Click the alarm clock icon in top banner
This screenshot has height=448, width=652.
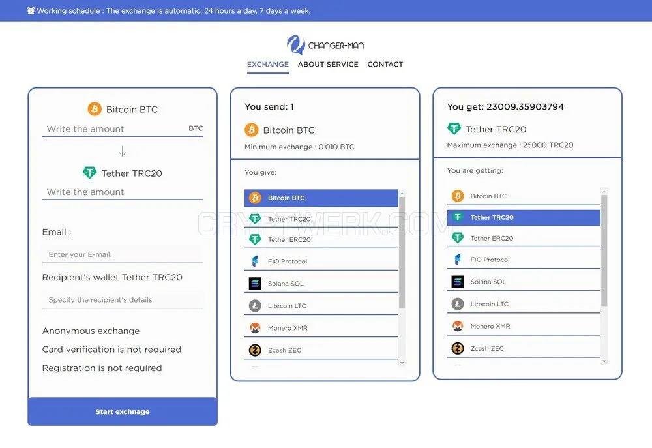(31, 11)
